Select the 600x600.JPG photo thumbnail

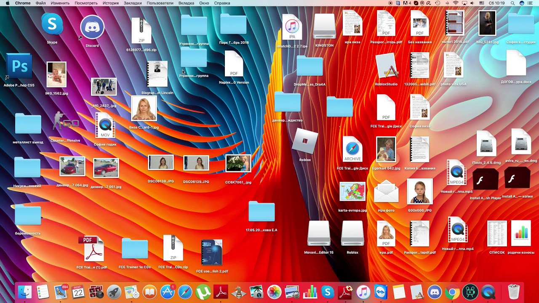[x=420, y=192]
